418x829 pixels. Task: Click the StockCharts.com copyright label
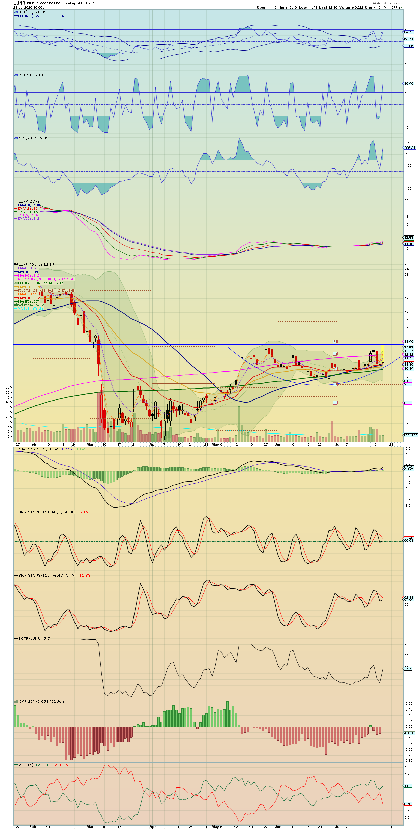coord(388,3)
